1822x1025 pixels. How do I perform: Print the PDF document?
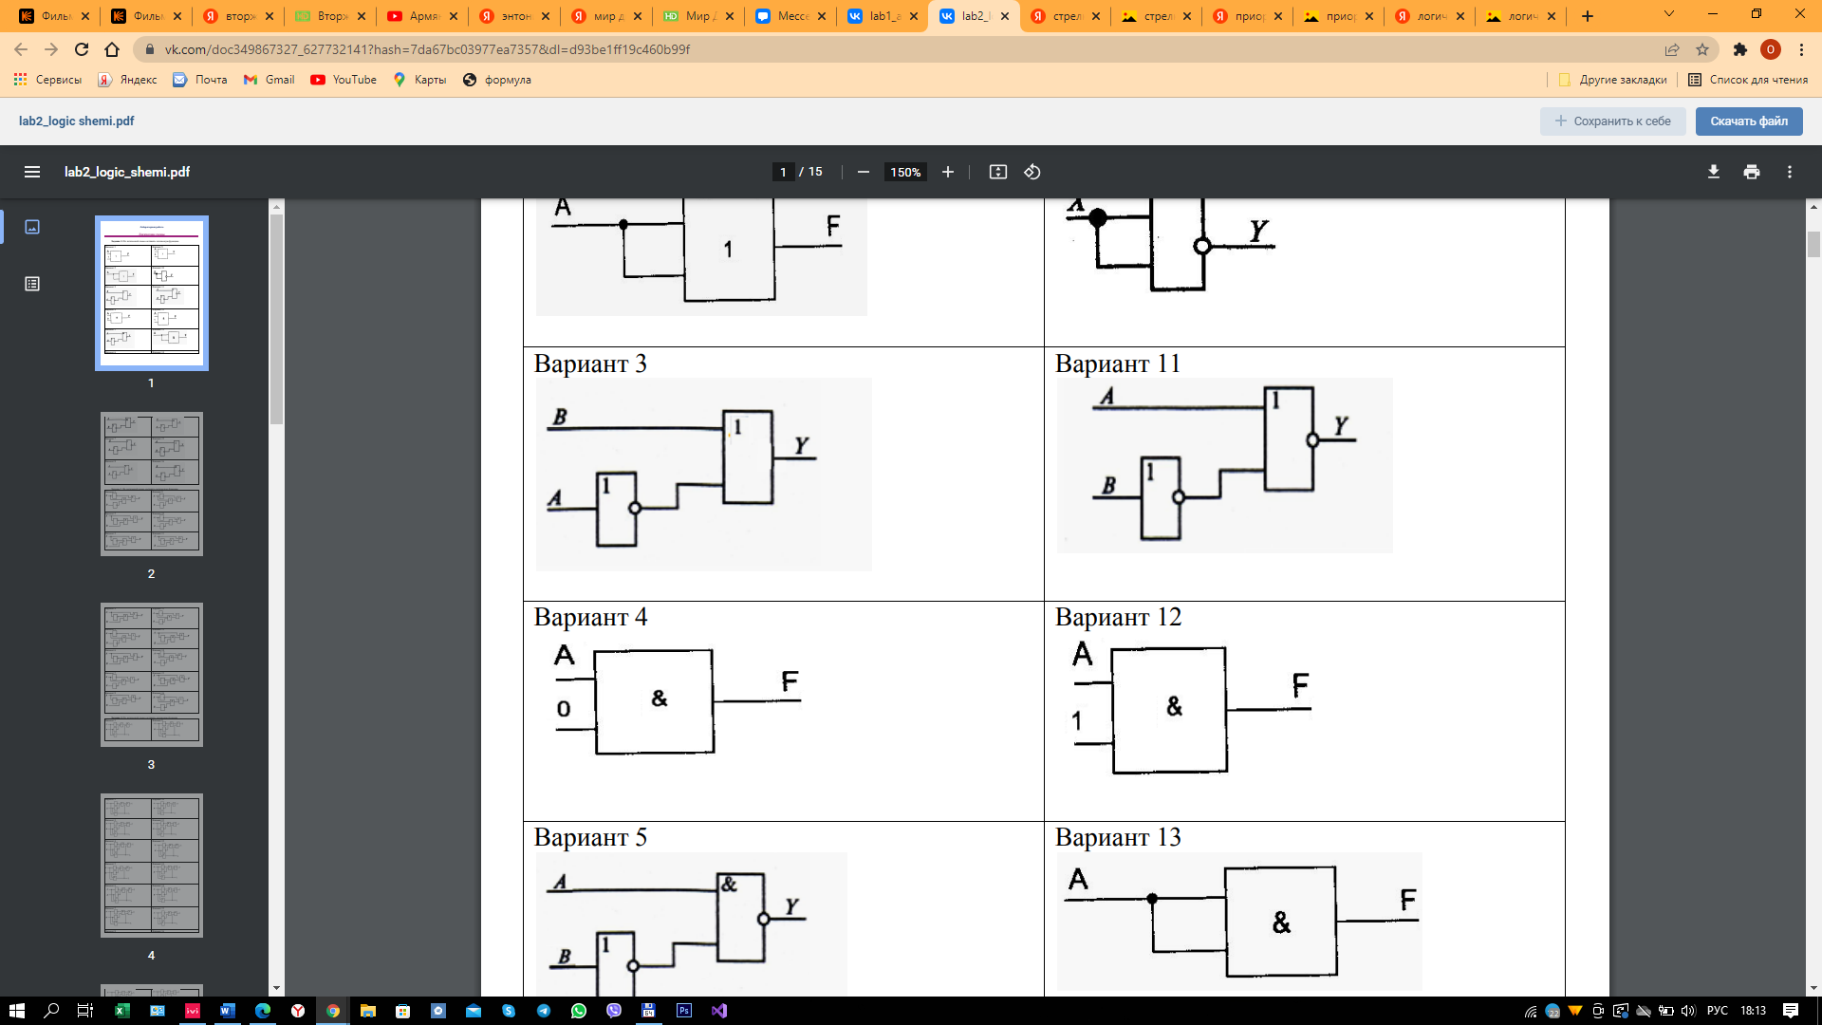tap(1751, 172)
